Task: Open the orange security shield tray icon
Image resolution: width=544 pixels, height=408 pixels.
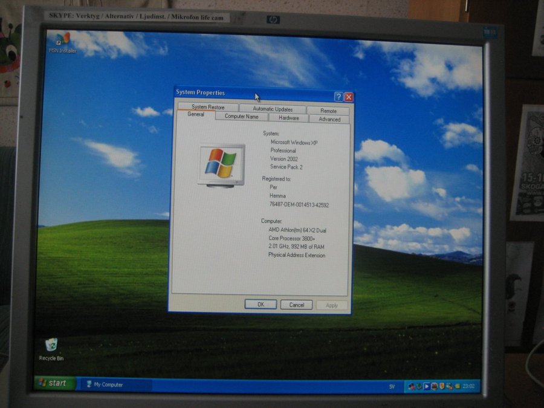Action: (x=442, y=386)
